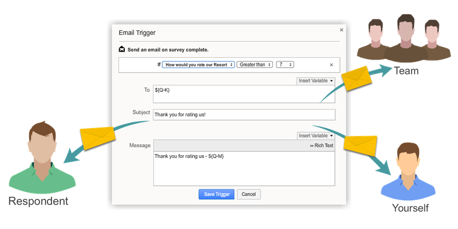Click inside the To field
458x229 pixels.
point(243,94)
